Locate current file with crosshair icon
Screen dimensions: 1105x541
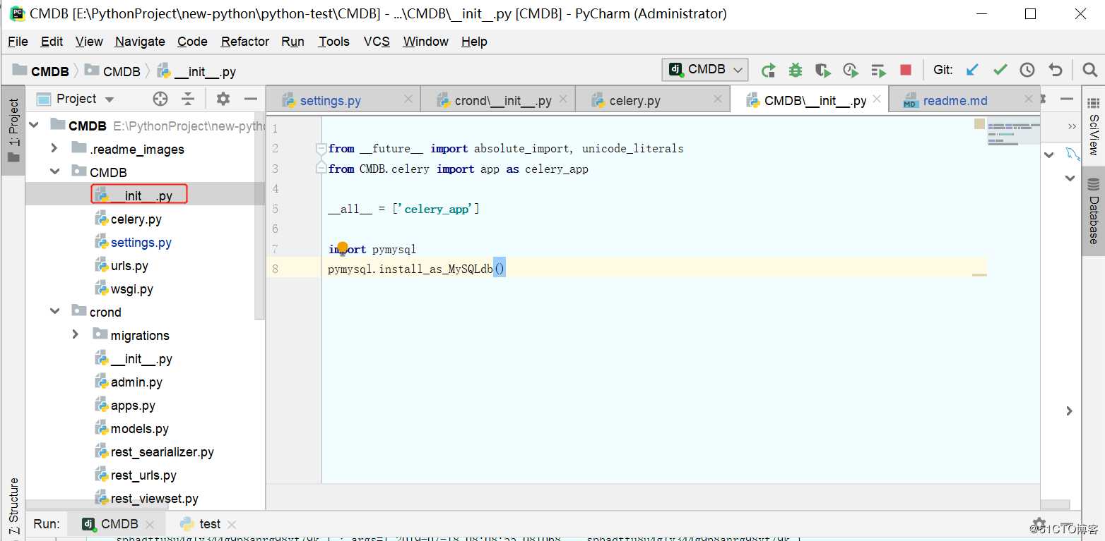coord(160,99)
